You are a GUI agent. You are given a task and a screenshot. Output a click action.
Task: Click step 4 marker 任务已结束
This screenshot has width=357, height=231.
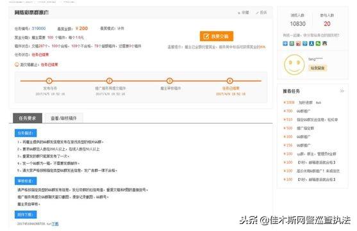(229, 81)
